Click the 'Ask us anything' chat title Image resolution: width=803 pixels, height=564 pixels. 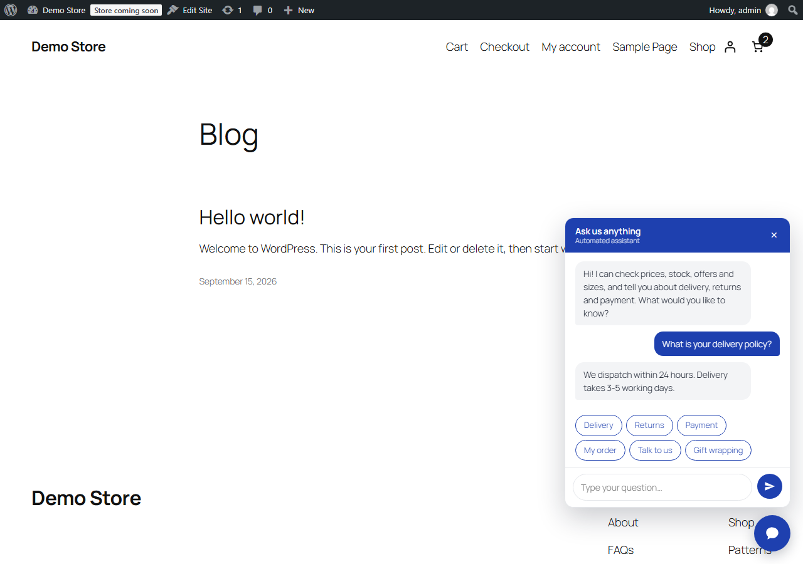click(608, 231)
